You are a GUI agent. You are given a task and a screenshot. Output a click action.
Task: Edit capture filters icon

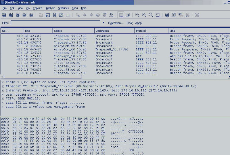click(167, 15)
